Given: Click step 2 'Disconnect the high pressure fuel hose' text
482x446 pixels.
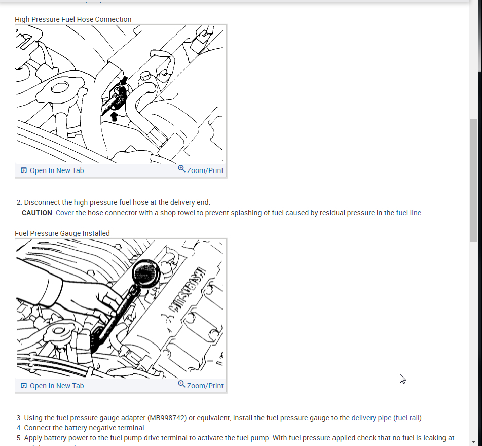Looking at the screenshot, I should click(117, 202).
